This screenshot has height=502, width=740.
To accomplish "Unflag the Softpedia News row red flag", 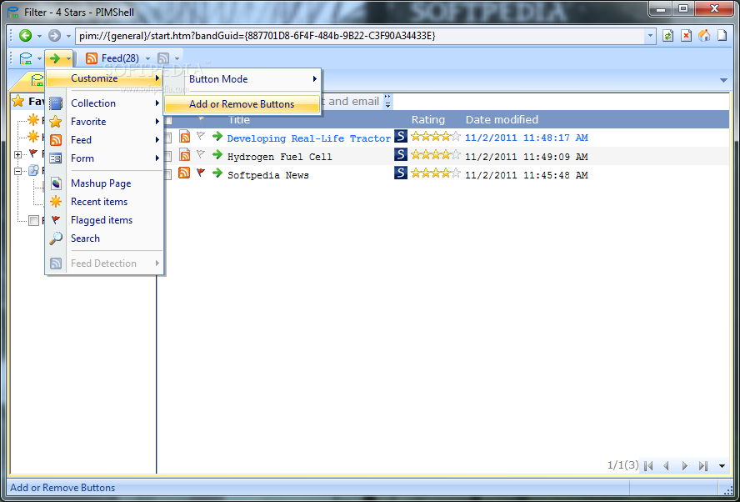I will tap(201, 173).
